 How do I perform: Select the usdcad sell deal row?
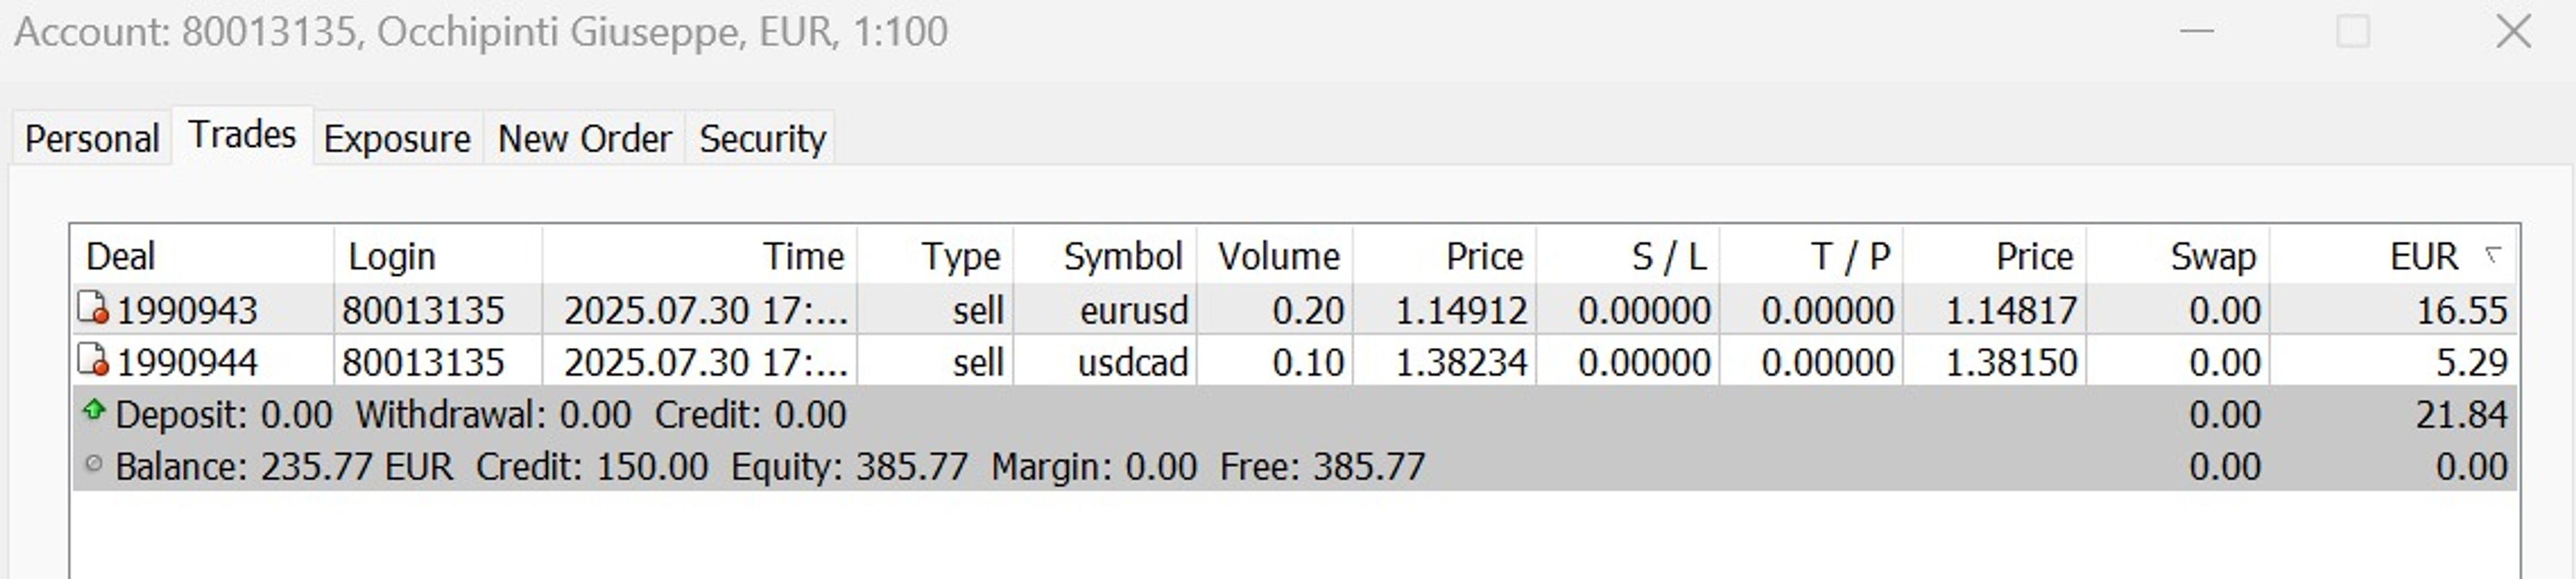(1295, 361)
